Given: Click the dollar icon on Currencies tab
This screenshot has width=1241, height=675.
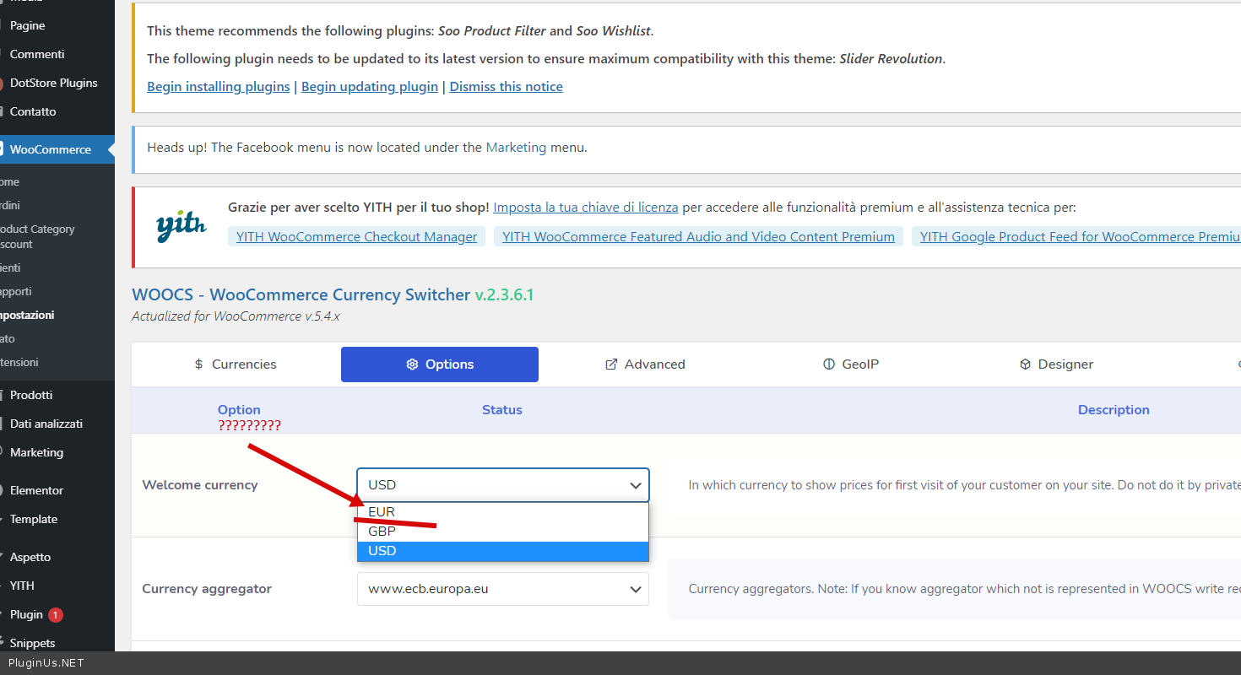Looking at the screenshot, I should point(198,364).
